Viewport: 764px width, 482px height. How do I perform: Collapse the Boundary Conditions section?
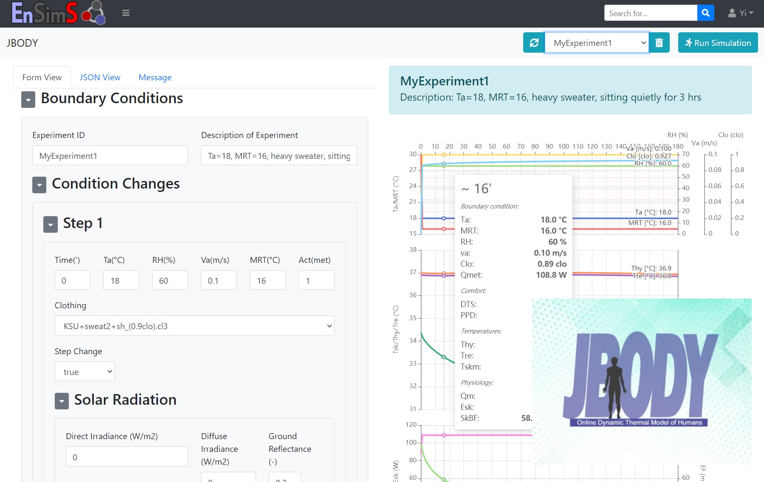click(x=28, y=100)
